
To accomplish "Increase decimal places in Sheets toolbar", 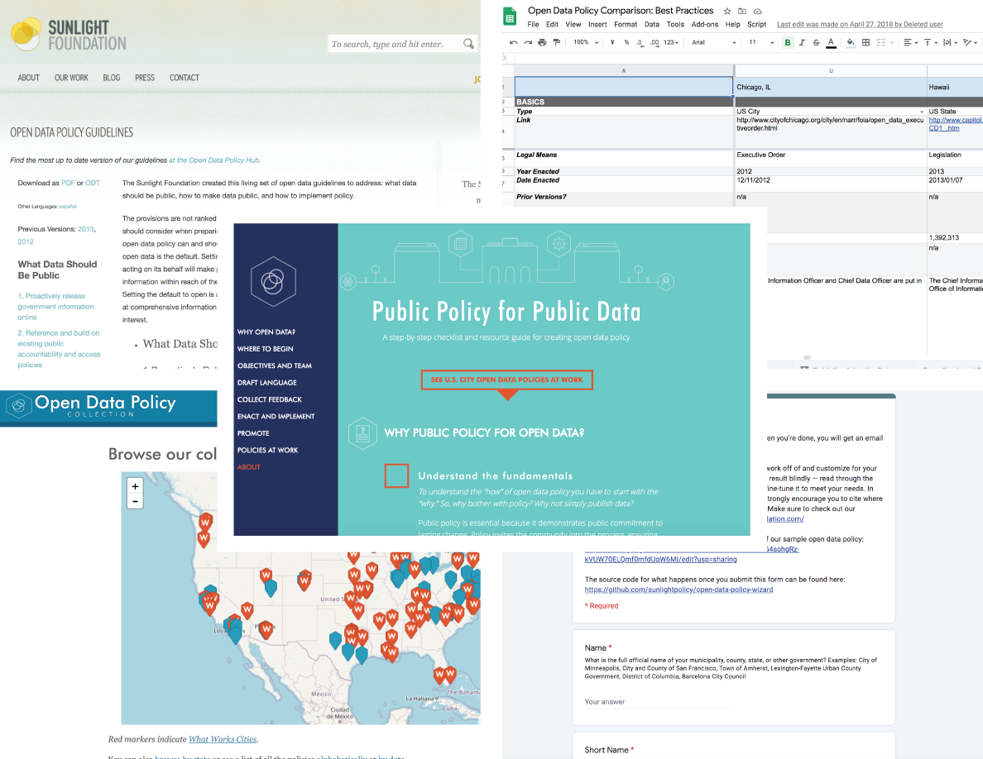I will [654, 43].
